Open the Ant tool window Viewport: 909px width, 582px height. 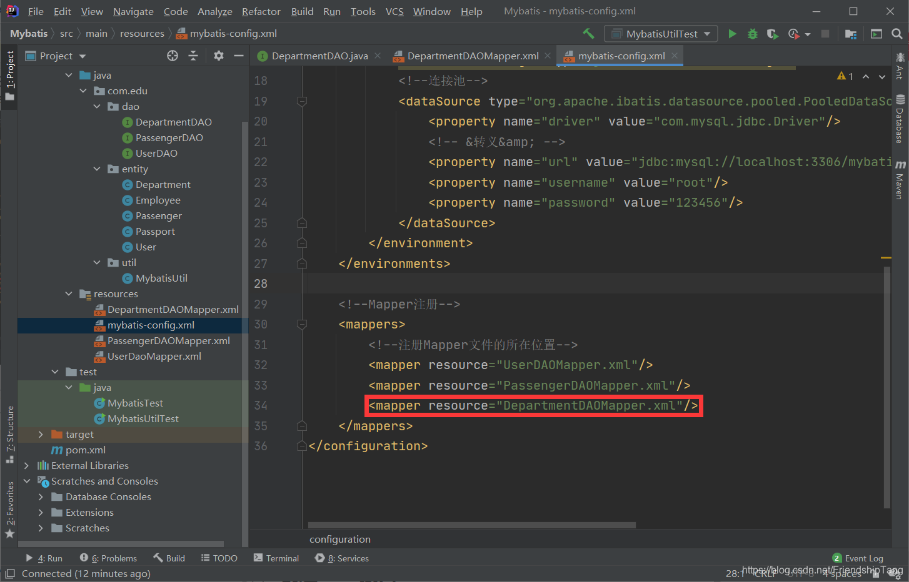900,66
